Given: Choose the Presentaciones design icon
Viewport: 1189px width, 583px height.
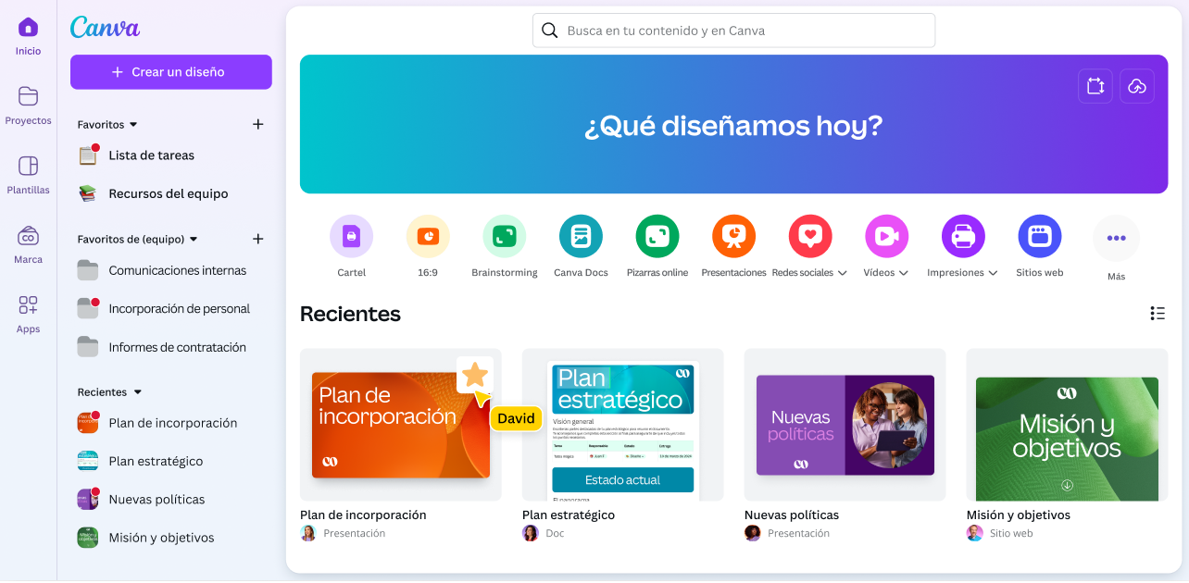Looking at the screenshot, I should [733, 236].
